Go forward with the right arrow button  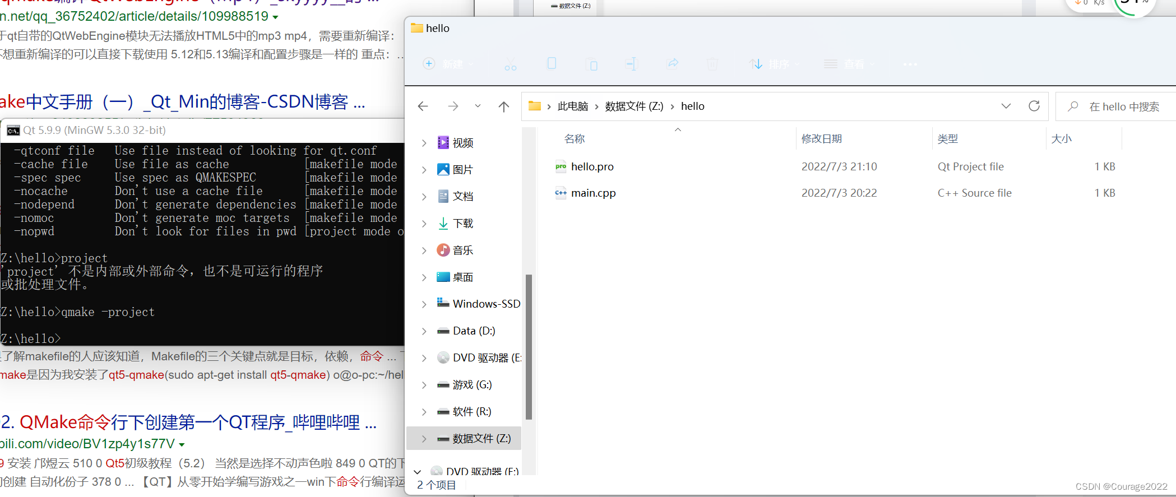[x=453, y=106]
